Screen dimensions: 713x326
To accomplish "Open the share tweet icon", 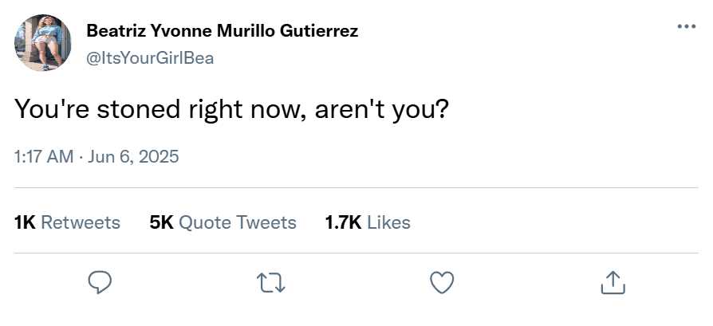I will 612,281.
